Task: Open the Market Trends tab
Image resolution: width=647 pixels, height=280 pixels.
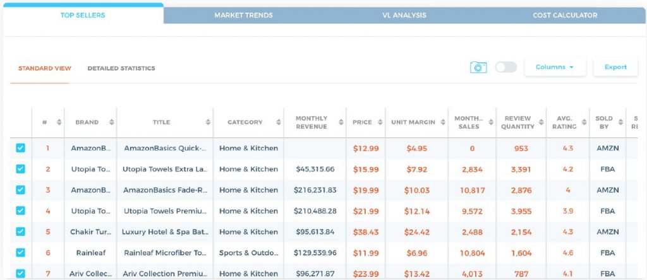Action: tap(243, 15)
